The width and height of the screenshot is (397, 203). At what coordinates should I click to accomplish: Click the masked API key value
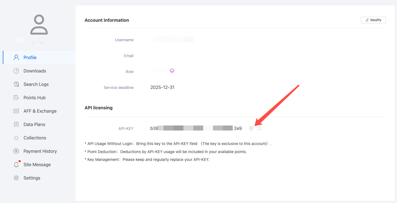pos(196,128)
